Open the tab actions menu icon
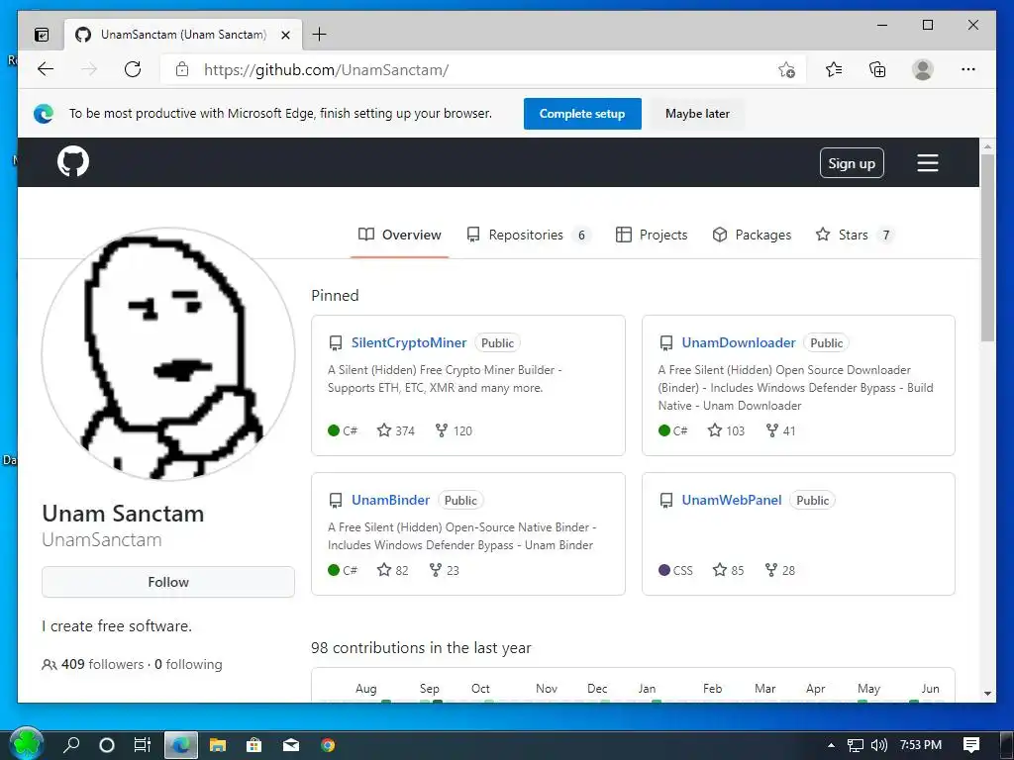 pos(42,35)
